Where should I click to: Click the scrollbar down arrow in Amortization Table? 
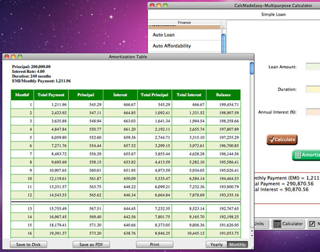tap(252, 235)
